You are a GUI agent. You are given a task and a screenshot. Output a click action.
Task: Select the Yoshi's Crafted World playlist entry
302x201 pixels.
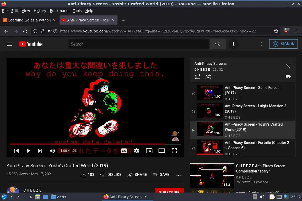[x=243, y=130]
